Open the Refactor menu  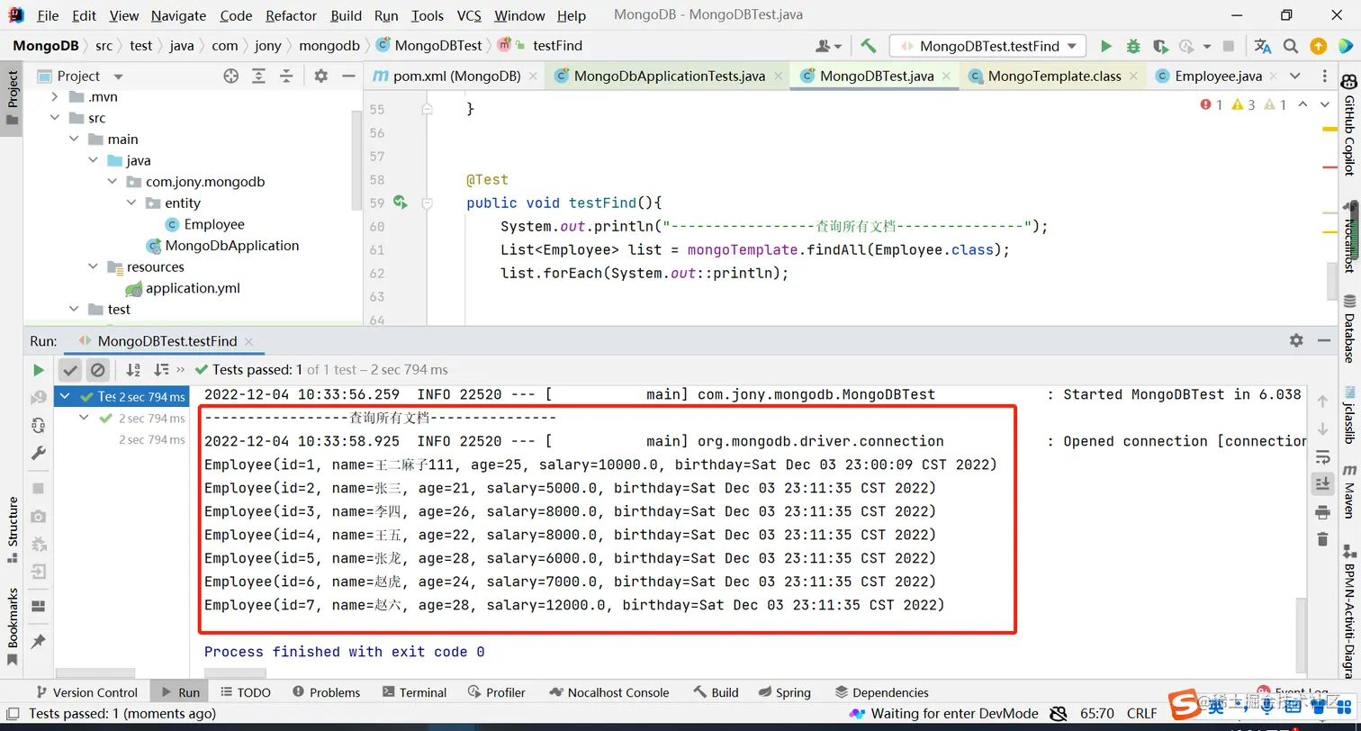292,15
